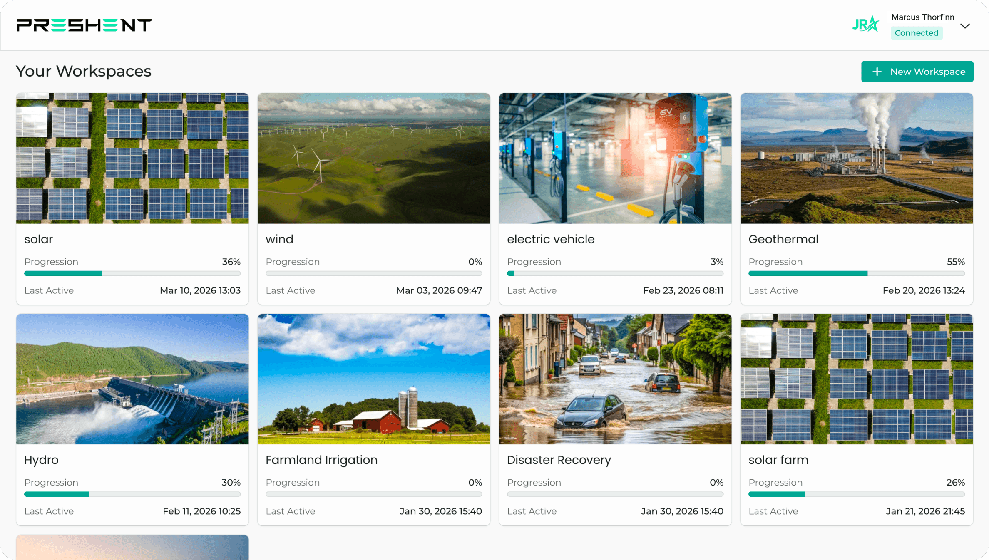Click the electric vehicle workspace title
The width and height of the screenshot is (989, 560).
click(550, 239)
